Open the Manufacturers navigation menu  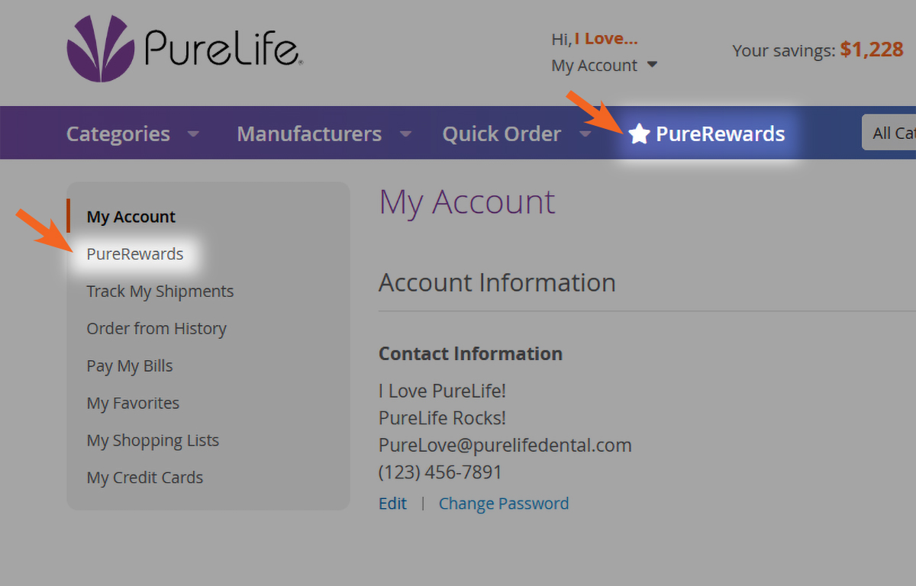pyautogui.click(x=309, y=134)
